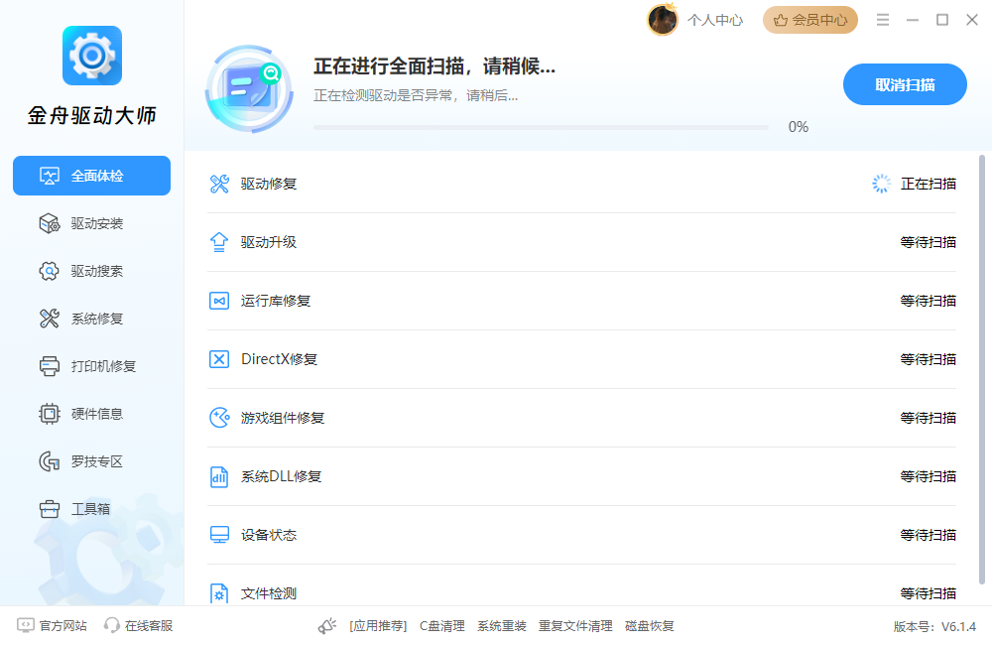The width and height of the screenshot is (992, 645).
Task: Switch to the 全面体检 tab
Action: tap(91, 176)
